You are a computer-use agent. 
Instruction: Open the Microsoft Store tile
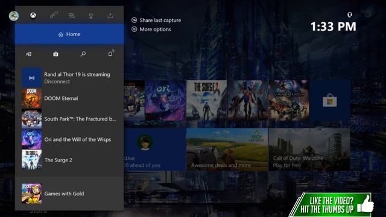tap(330, 101)
